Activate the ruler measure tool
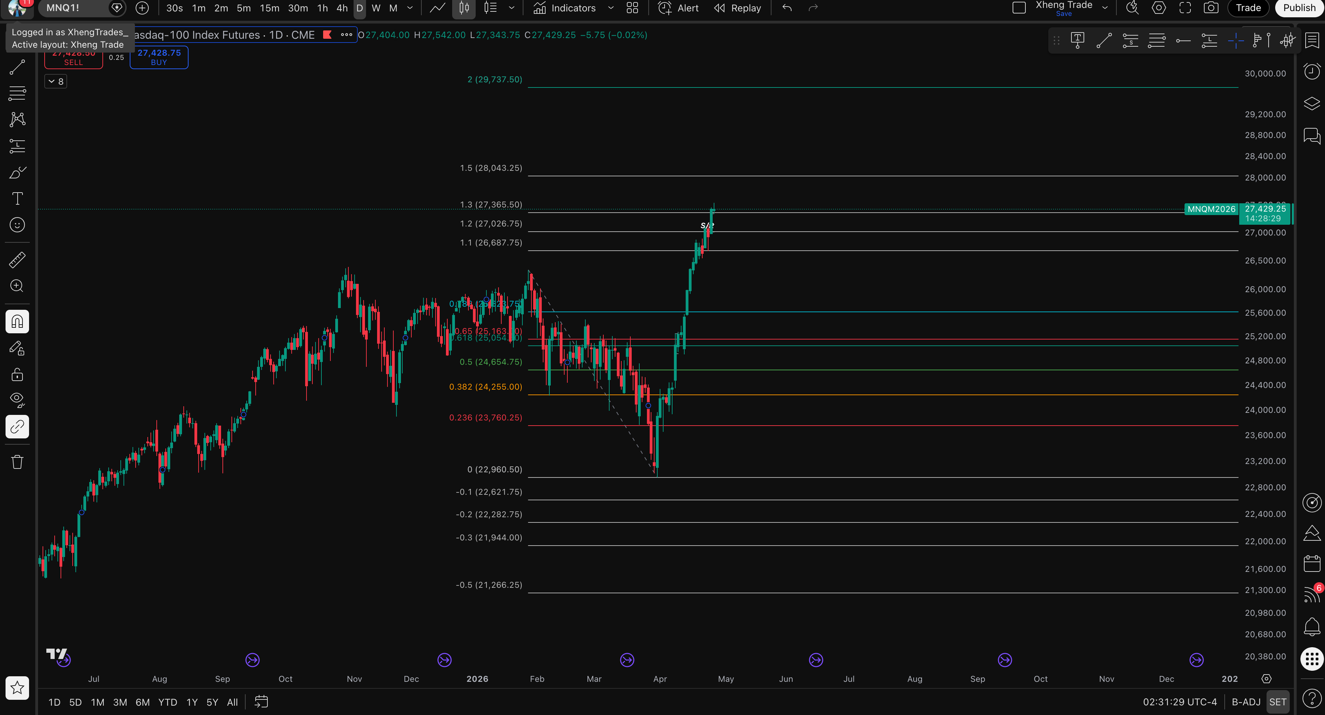 point(18,260)
